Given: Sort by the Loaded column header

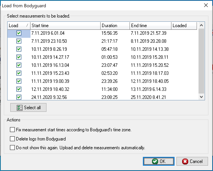Looking at the screenshot, I should pos(184,26).
